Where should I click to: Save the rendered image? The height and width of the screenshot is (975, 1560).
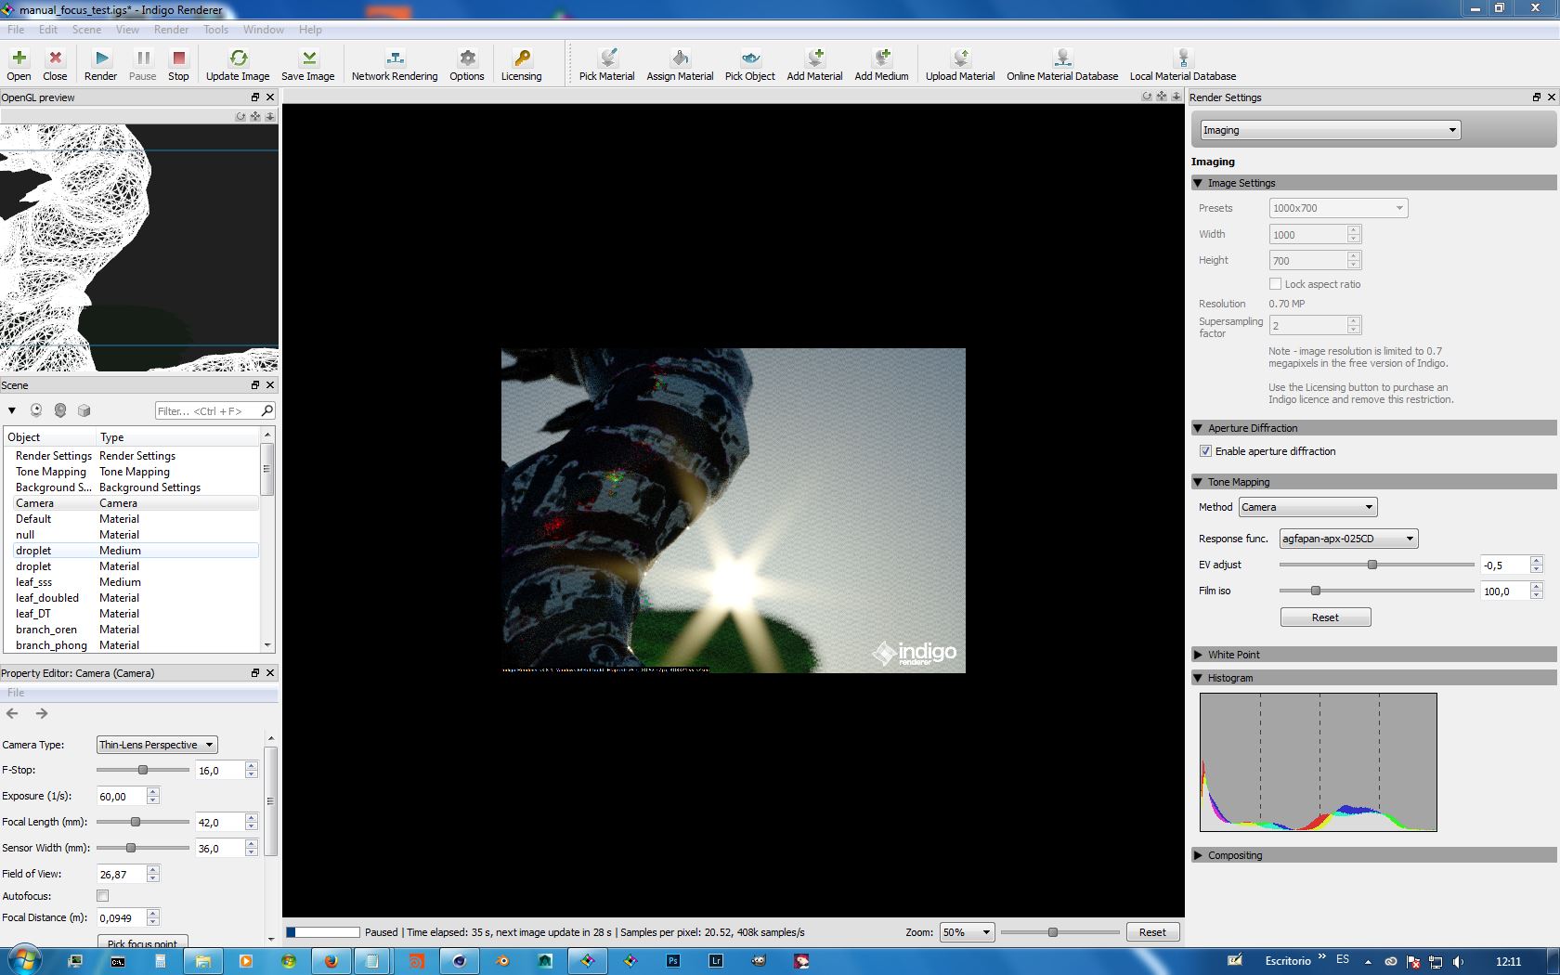[307, 58]
